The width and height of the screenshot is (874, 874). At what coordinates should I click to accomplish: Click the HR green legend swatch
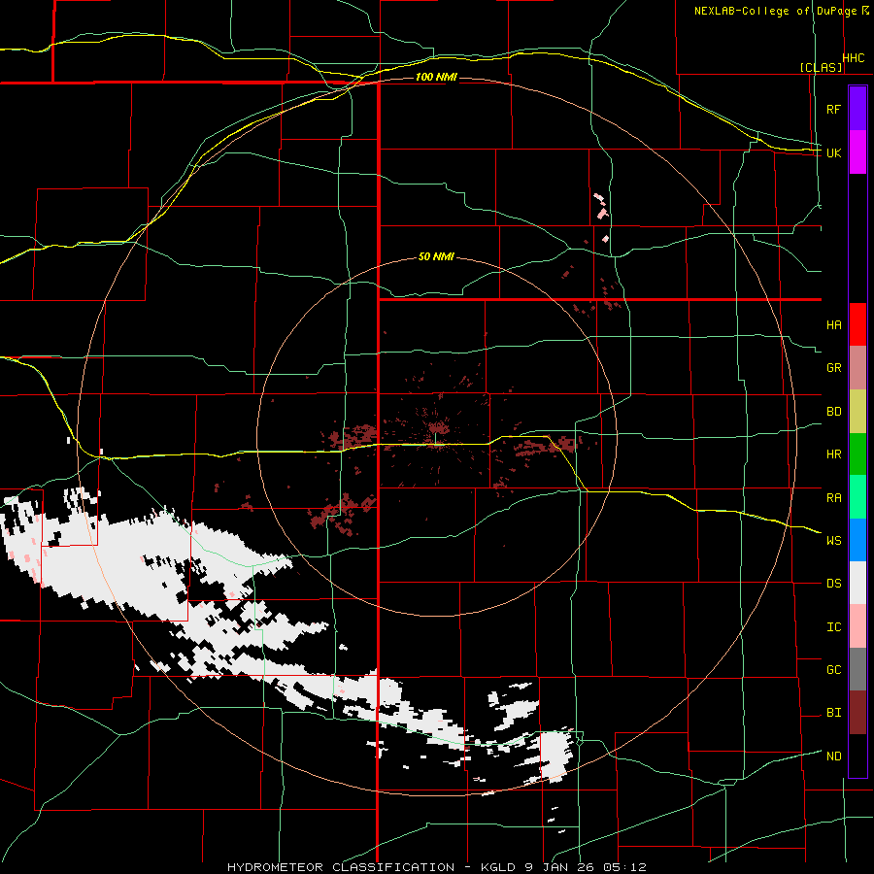click(857, 454)
